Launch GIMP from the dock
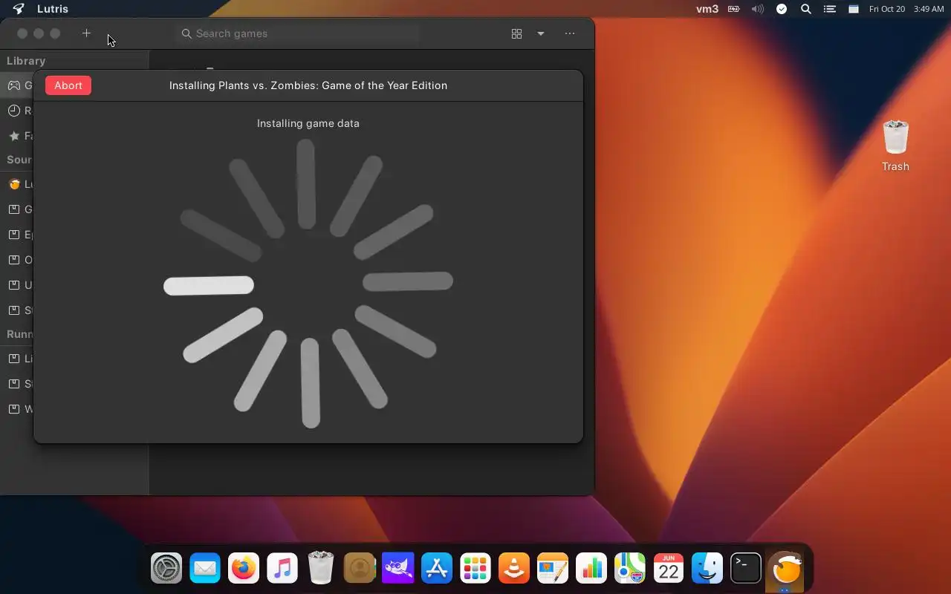This screenshot has width=951, height=594. (398, 569)
